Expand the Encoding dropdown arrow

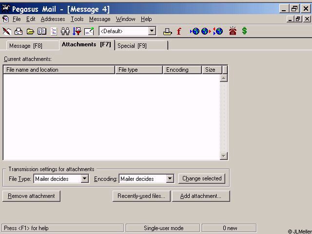coord(170,178)
